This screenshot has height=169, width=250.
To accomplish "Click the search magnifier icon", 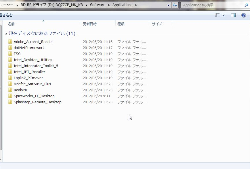I will click(246, 5).
